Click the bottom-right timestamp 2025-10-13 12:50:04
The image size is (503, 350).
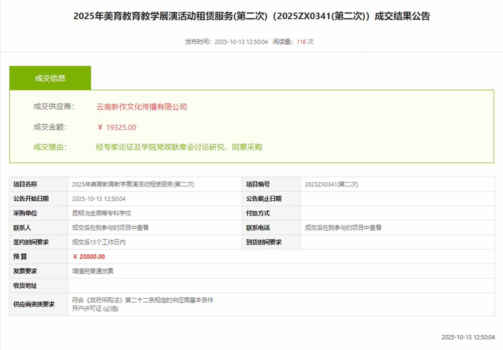(x=468, y=337)
